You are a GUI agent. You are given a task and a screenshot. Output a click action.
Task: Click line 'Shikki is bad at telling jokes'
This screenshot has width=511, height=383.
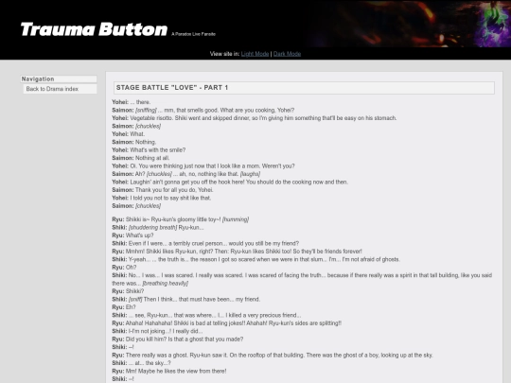coord(227,323)
